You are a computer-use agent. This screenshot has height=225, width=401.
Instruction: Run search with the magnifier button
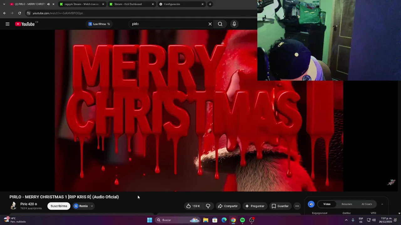pyautogui.click(x=220, y=24)
